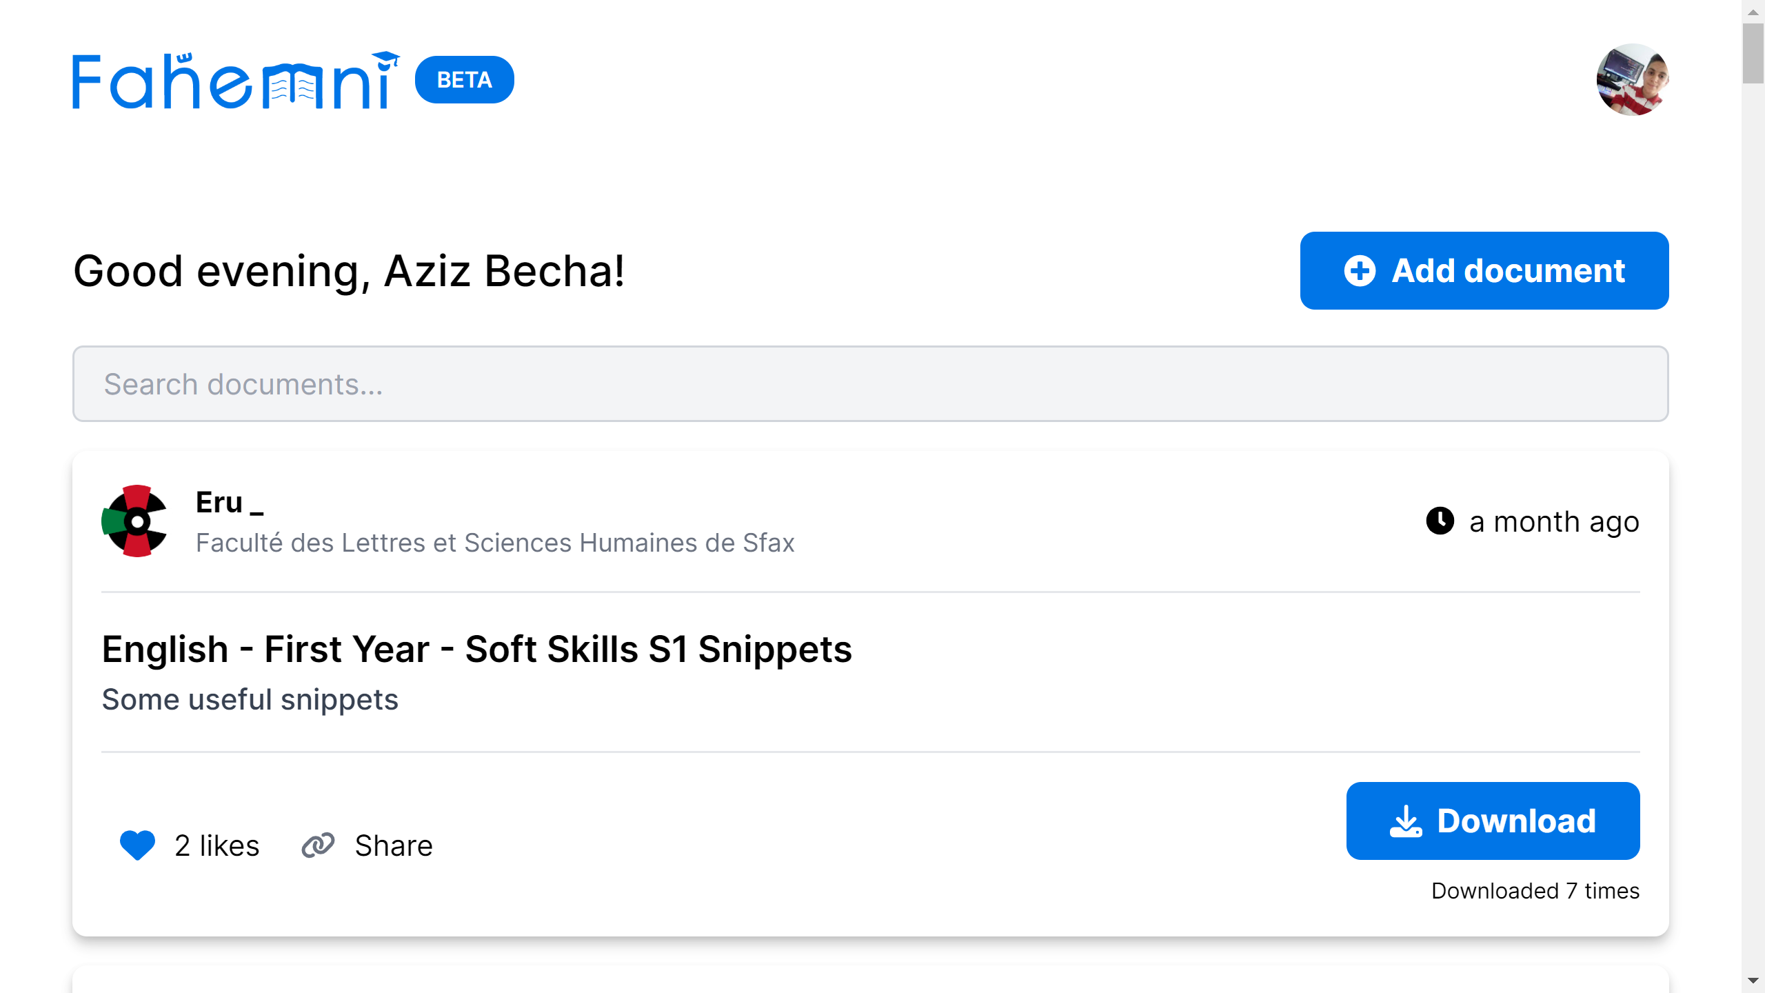
Task: Open Eru _ author name
Action: coord(230,502)
